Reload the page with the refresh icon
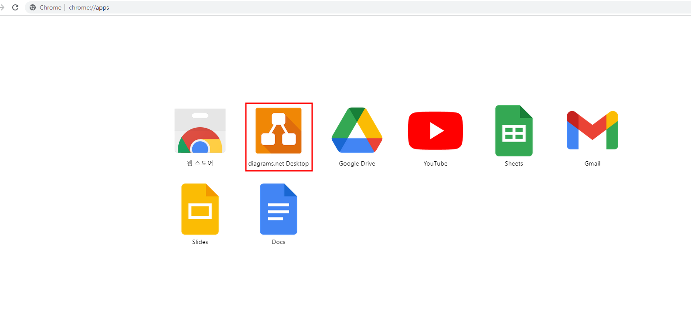 (15, 7)
